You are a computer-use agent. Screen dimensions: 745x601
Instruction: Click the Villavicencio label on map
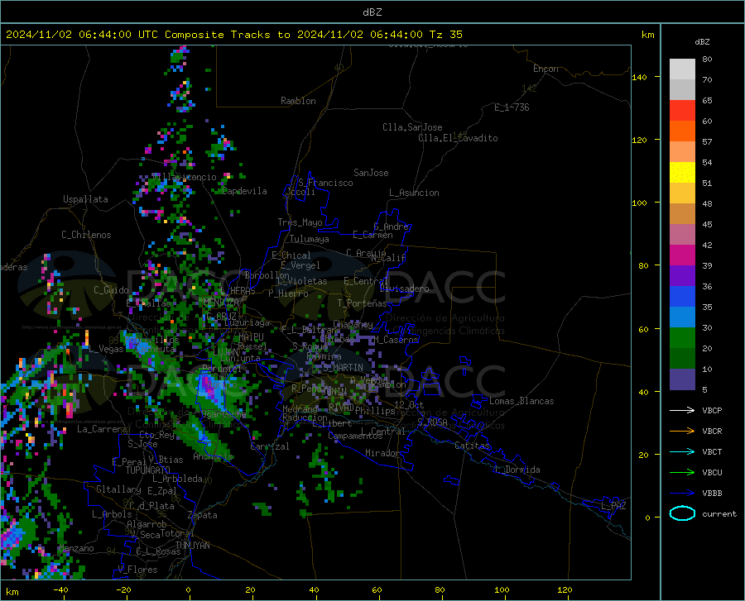[x=184, y=177]
